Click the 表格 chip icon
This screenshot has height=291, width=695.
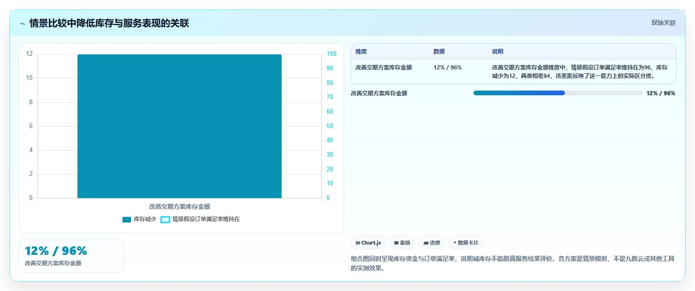tap(396, 243)
